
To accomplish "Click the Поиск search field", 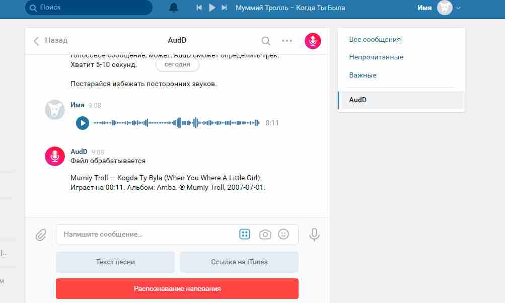I will (x=89, y=8).
